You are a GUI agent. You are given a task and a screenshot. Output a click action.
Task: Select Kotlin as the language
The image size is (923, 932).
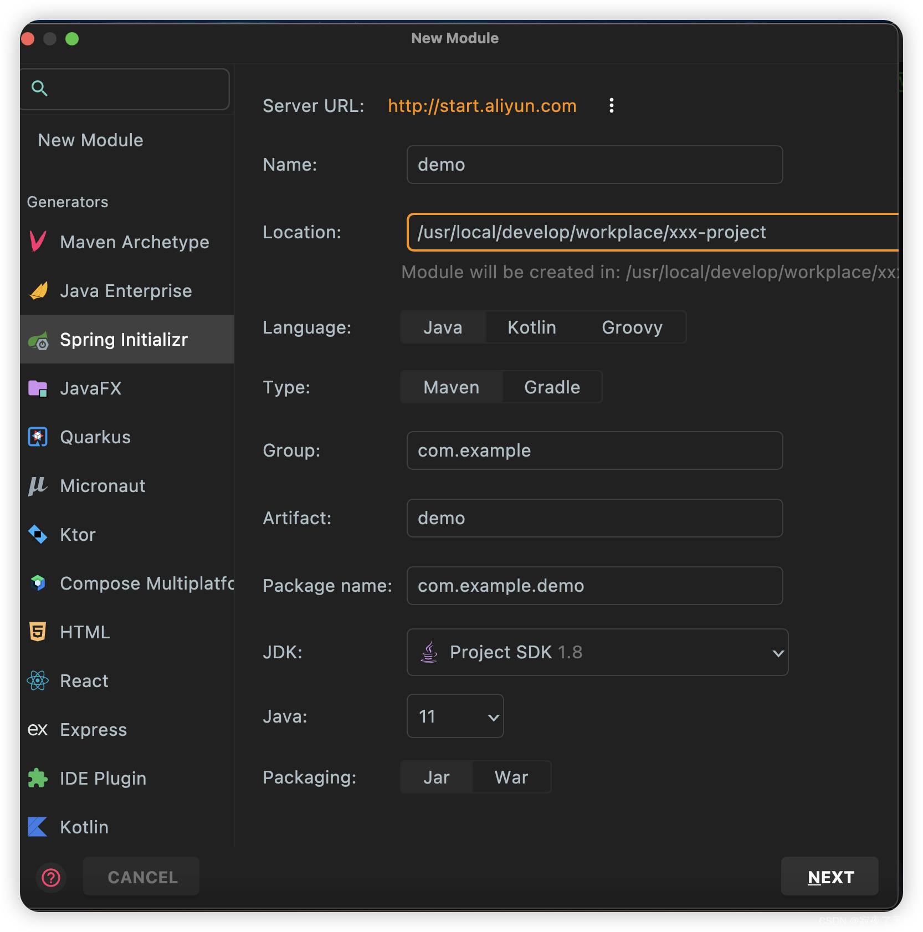click(531, 327)
